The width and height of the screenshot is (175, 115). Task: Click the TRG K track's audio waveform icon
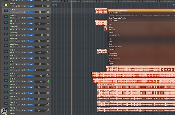coord(6,17)
